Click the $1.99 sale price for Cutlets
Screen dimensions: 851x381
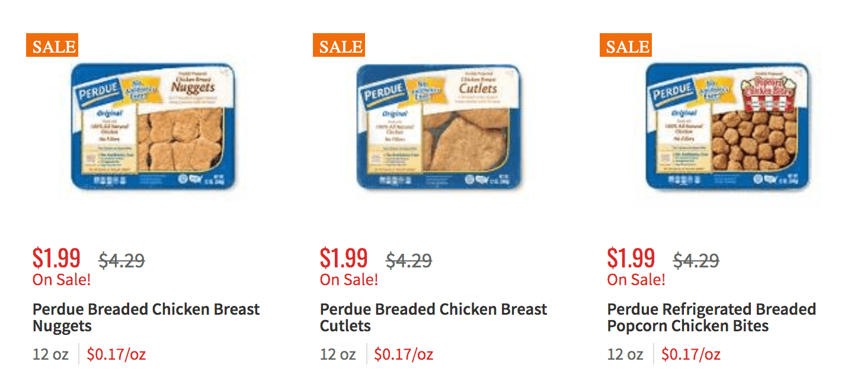[343, 259]
